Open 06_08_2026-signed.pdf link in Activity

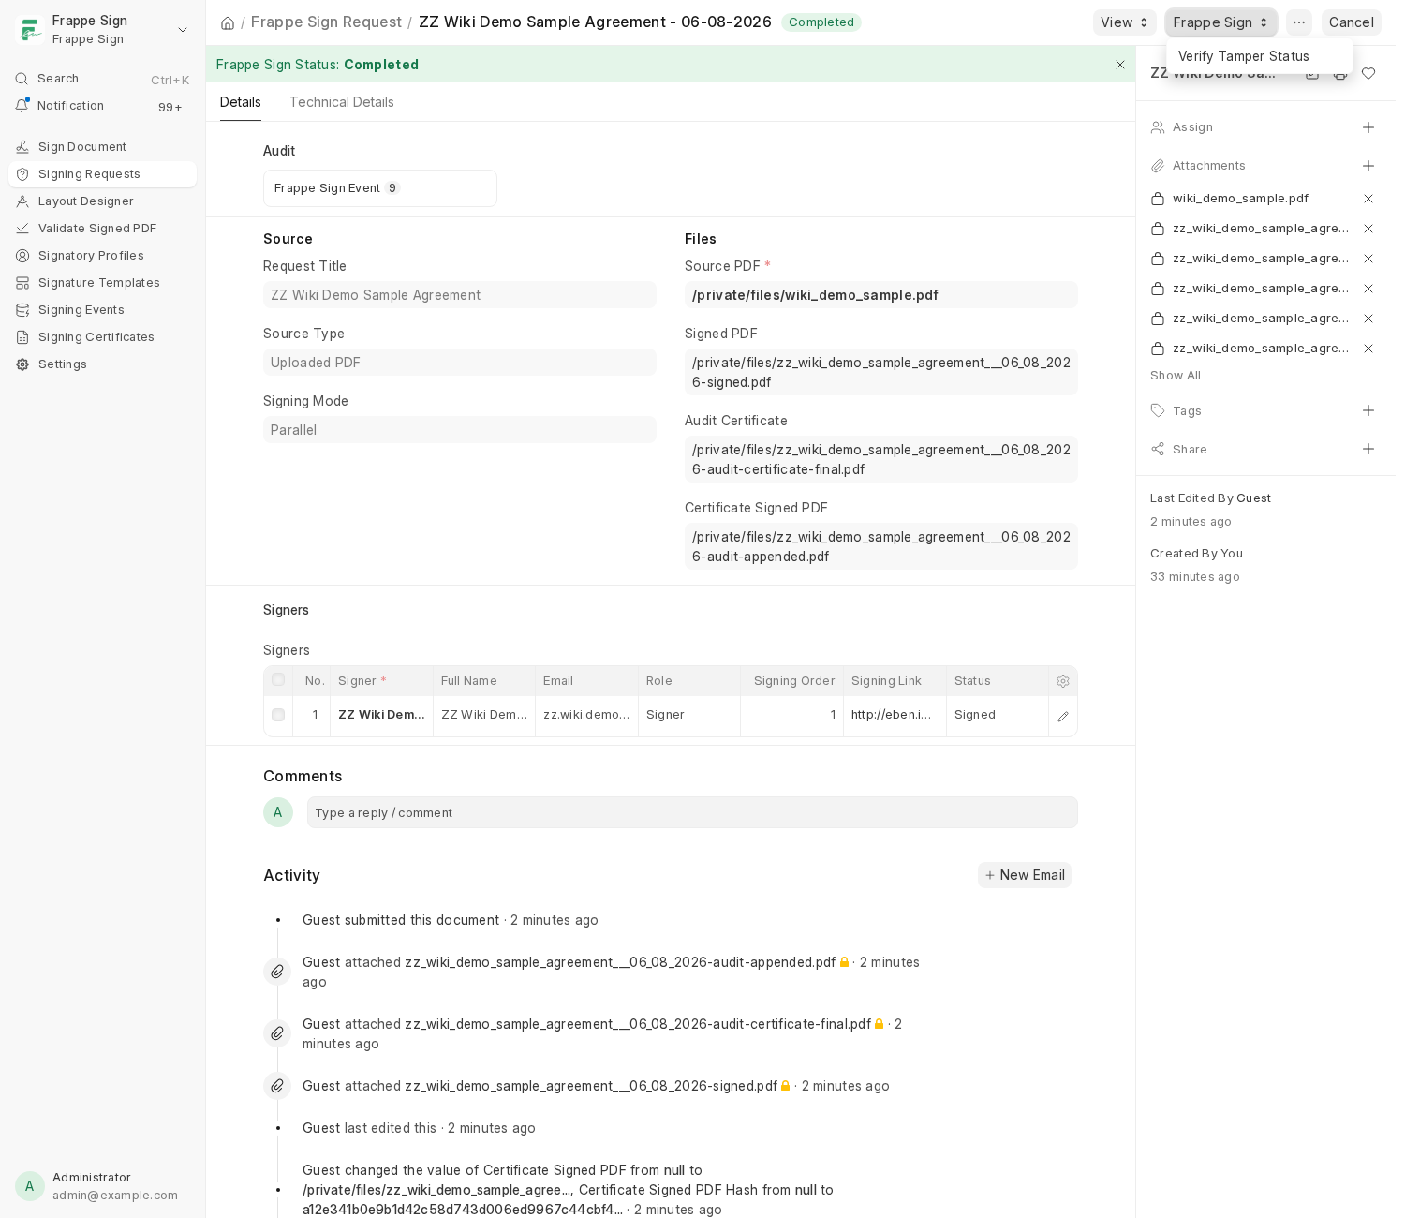[591, 1086]
